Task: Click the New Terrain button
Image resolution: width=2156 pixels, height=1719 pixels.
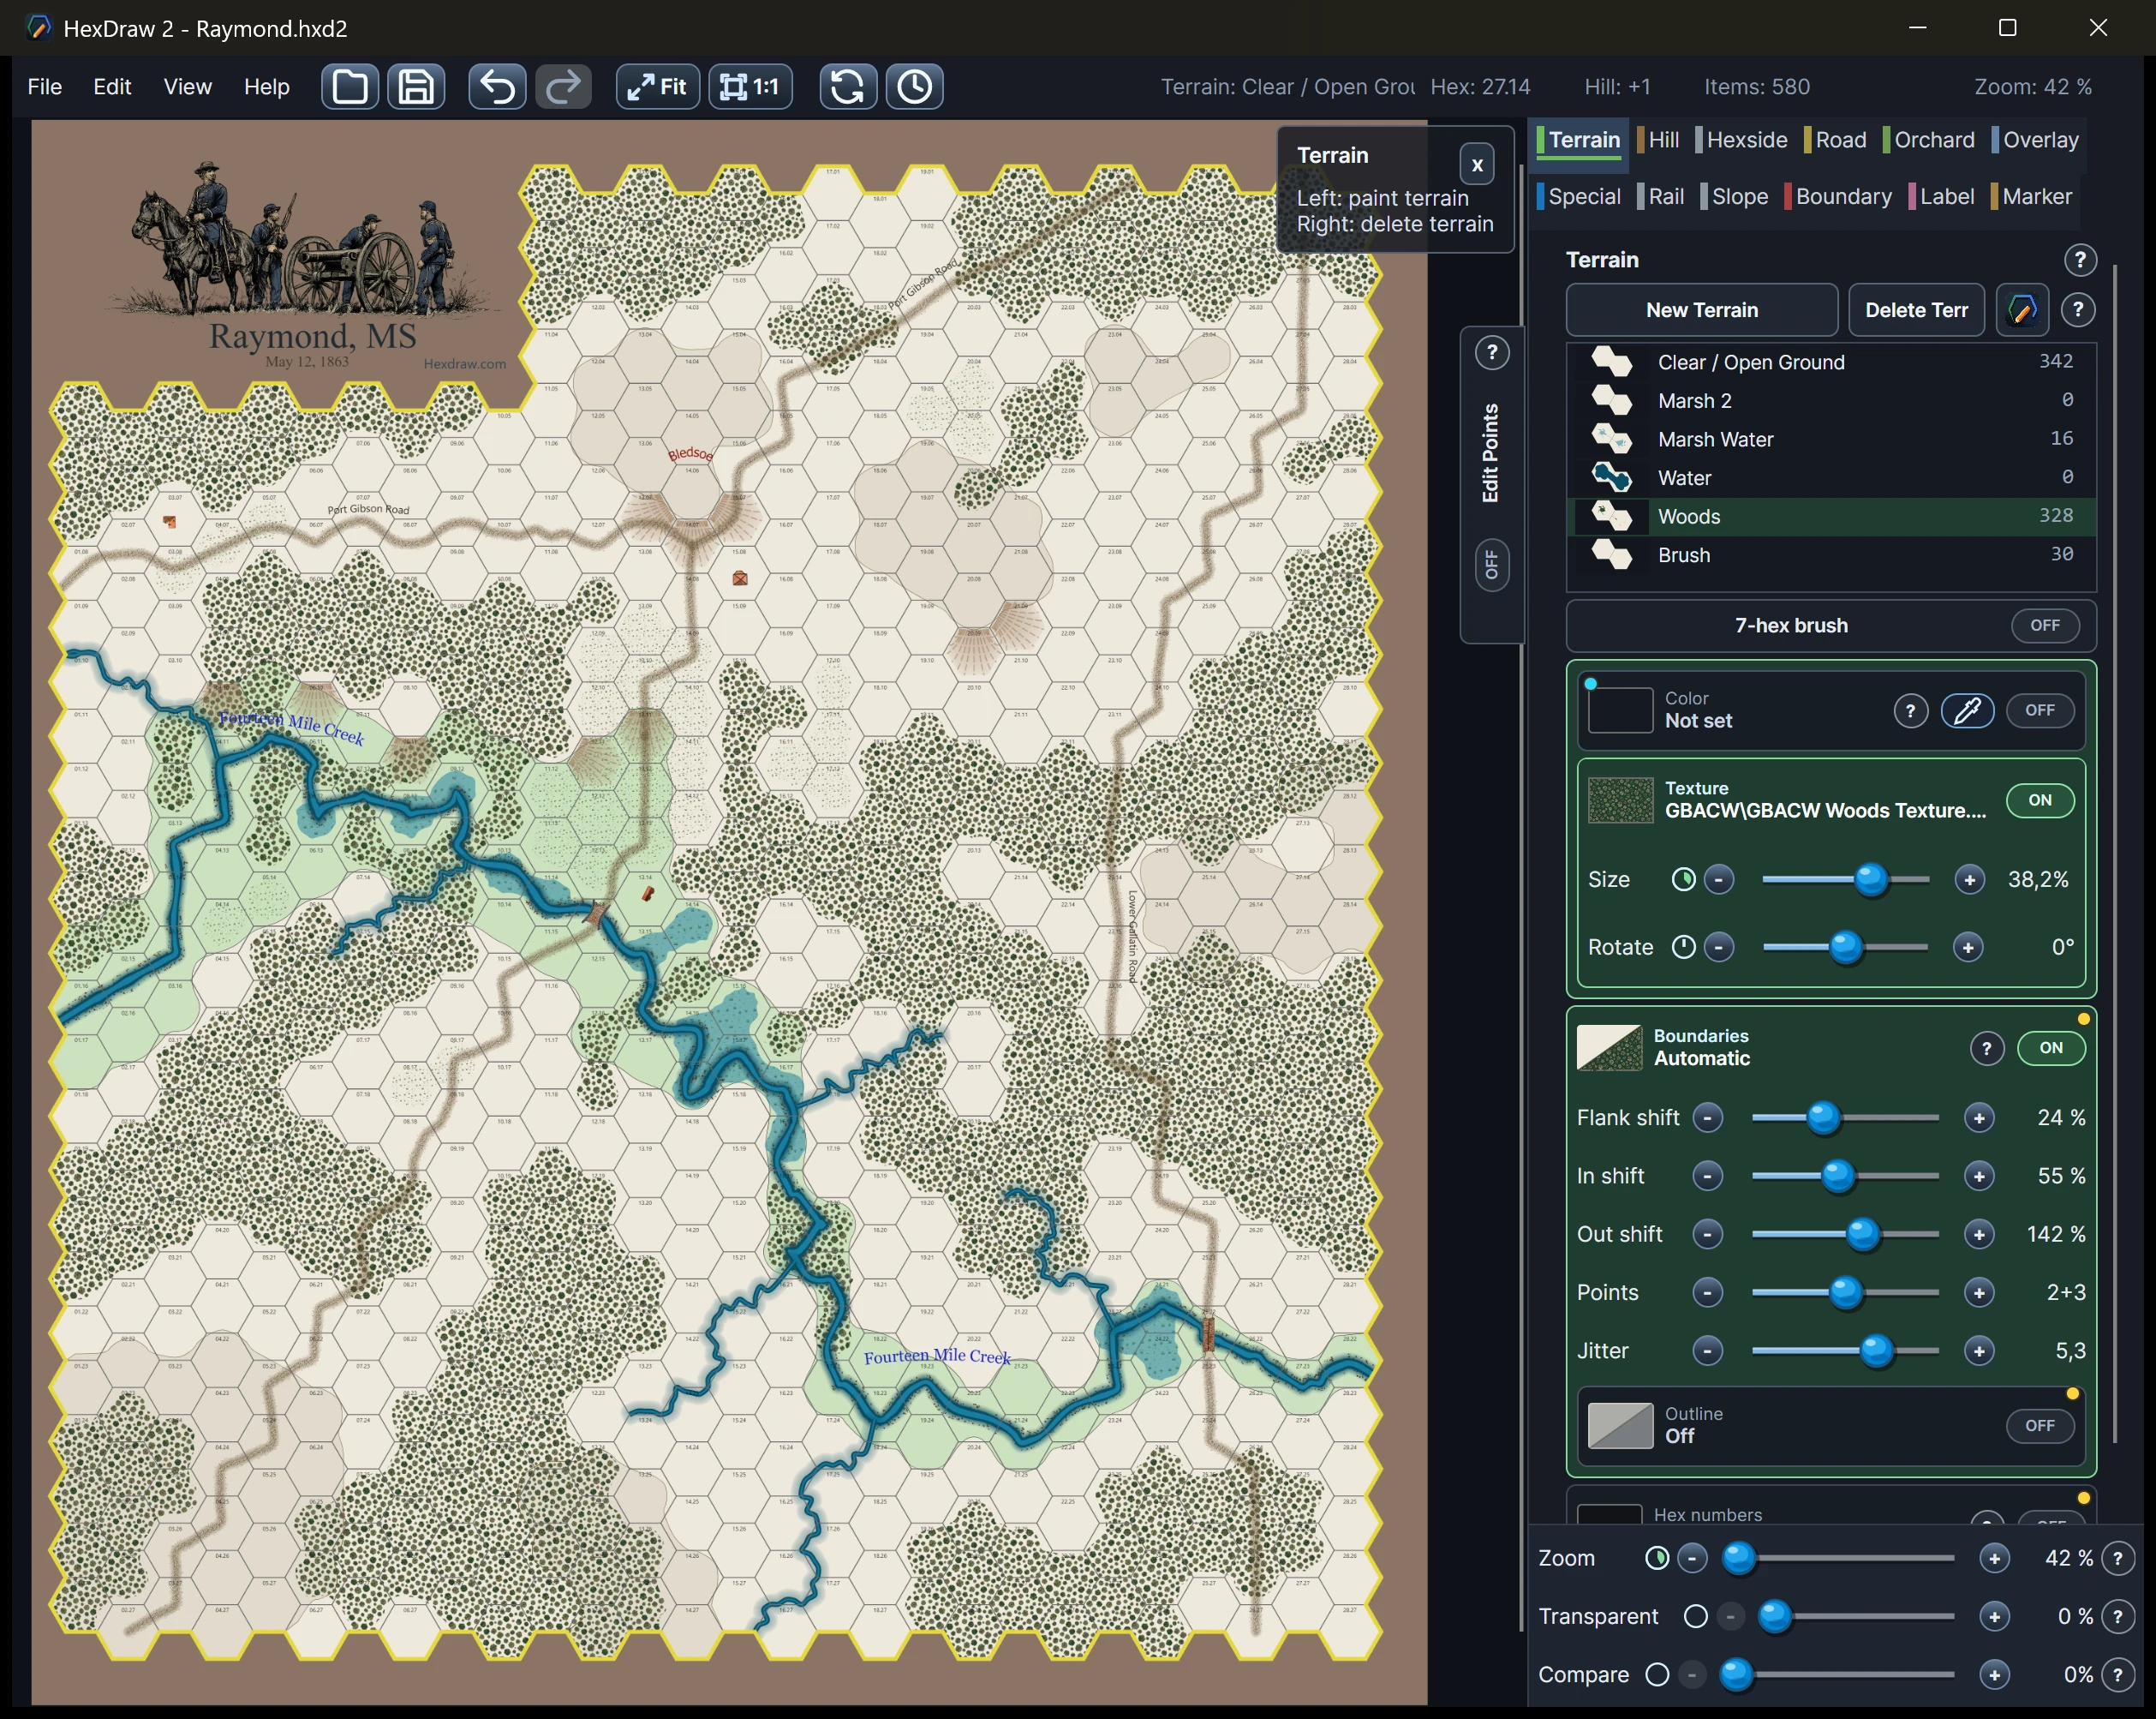Action: 1701,310
